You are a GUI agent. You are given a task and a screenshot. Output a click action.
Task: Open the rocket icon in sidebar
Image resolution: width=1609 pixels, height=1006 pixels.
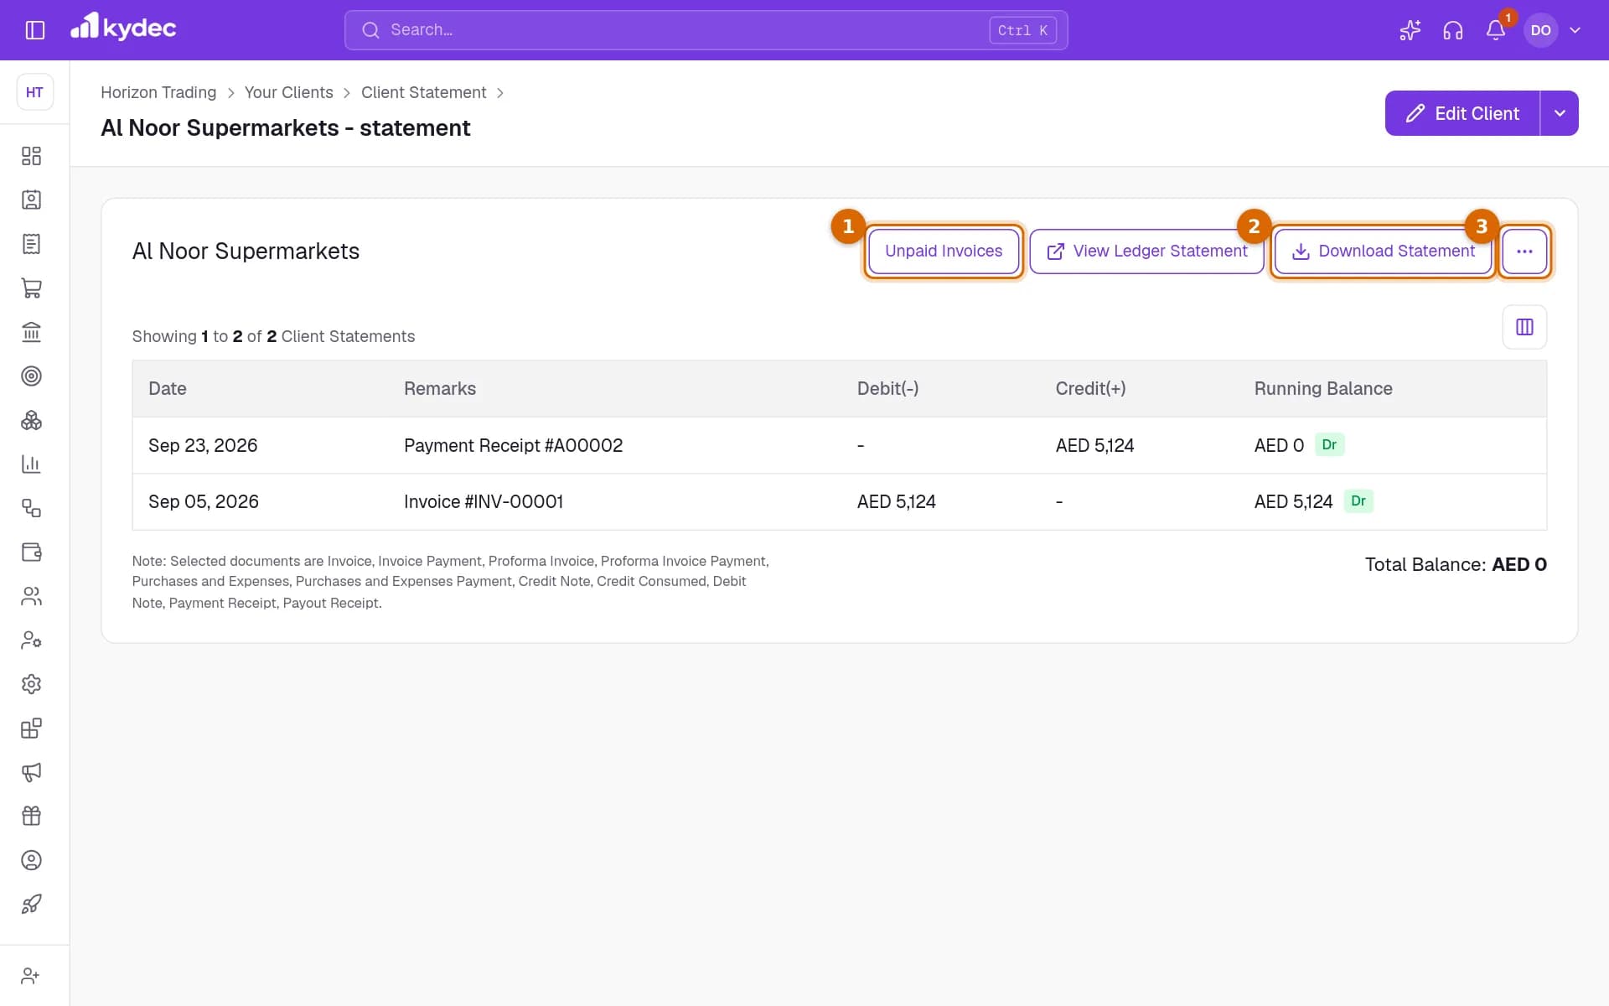(x=31, y=904)
